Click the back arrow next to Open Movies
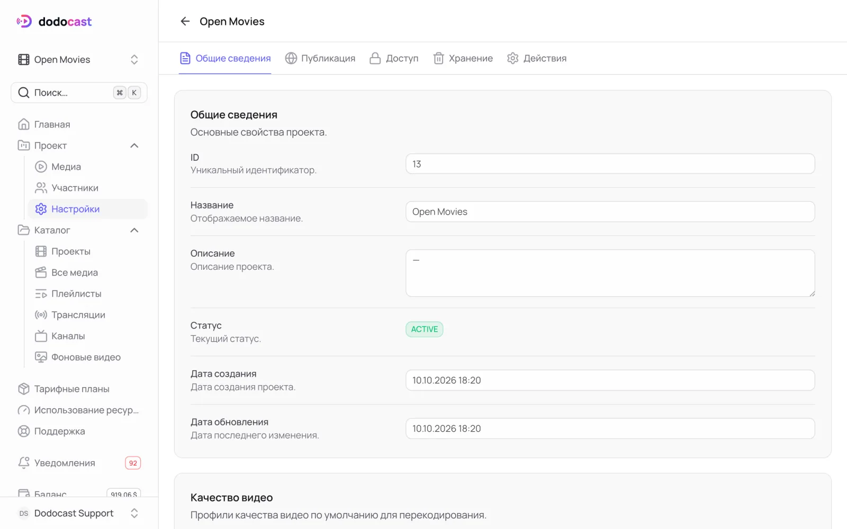847x529 pixels. coord(185,21)
